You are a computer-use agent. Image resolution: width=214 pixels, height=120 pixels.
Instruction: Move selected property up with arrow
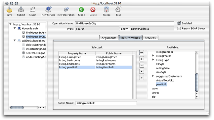(142, 72)
